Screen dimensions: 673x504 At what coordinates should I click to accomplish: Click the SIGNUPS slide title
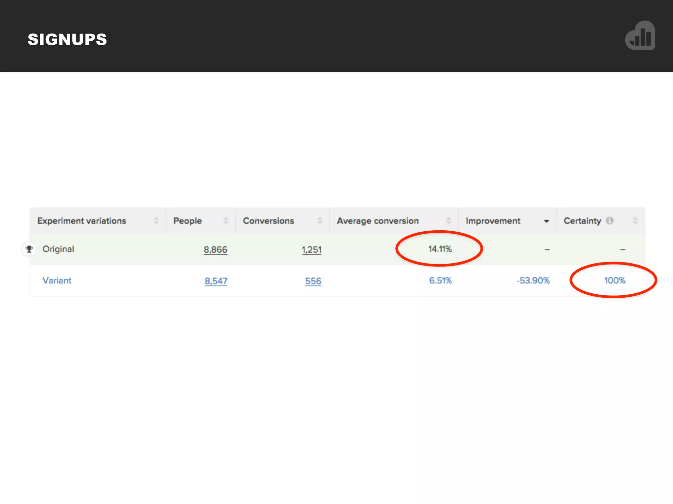(x=67, y=39)
